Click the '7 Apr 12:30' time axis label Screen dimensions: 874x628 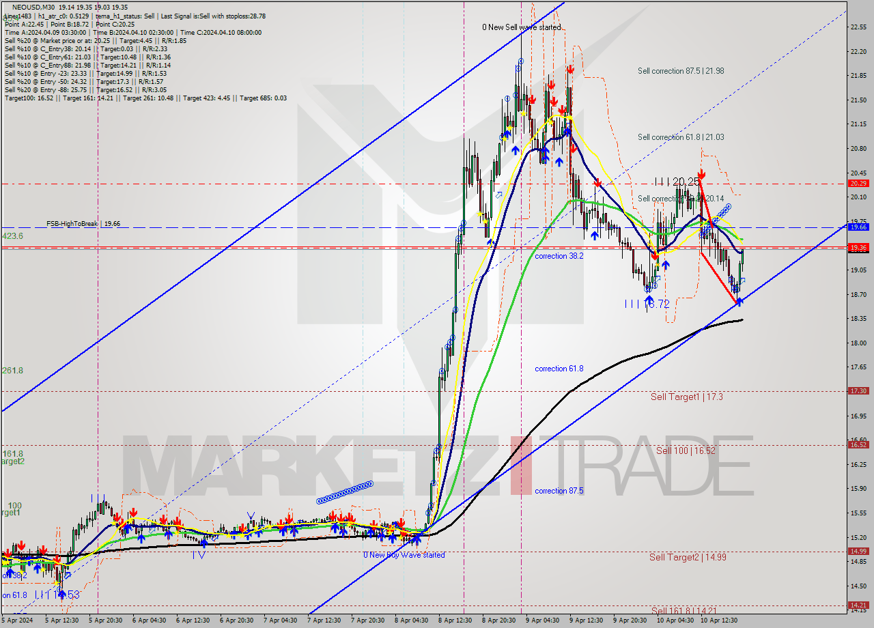324,620
